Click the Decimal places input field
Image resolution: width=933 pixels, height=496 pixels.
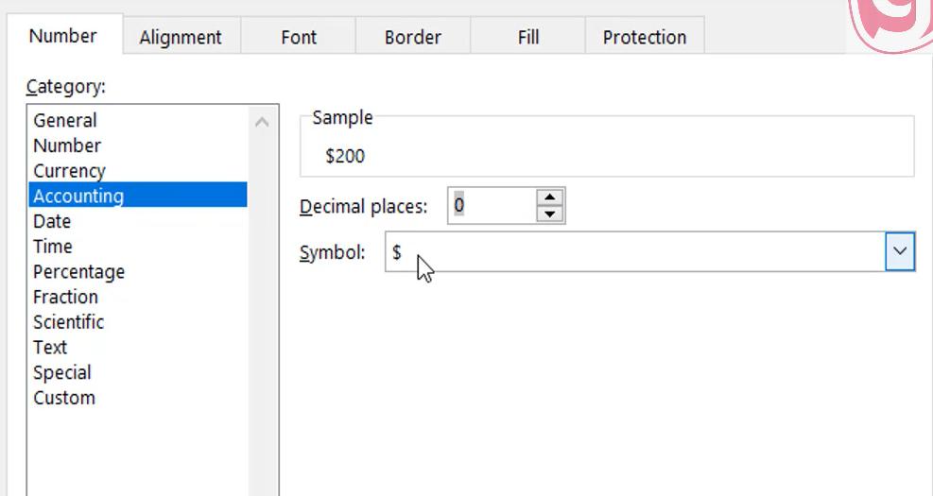click(491, 205)
